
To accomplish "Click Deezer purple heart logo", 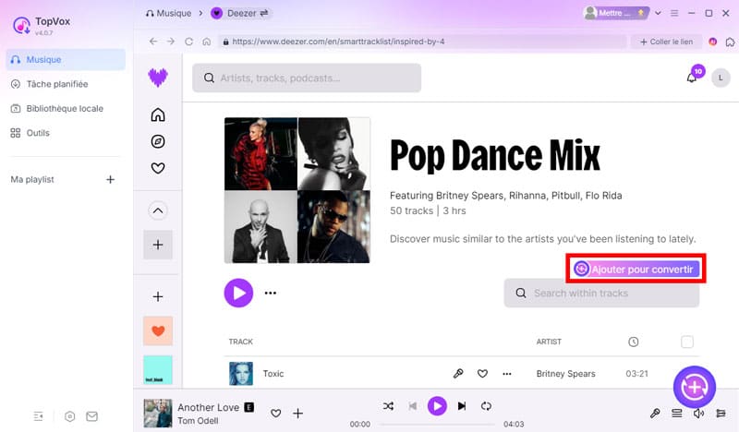I will point(158,78).
